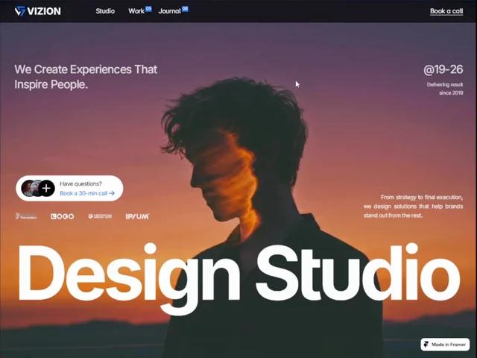The height and width of the screenshot is (358, 477).
Task: Click the black plus circle icon
Action: [x=46, y=189]
